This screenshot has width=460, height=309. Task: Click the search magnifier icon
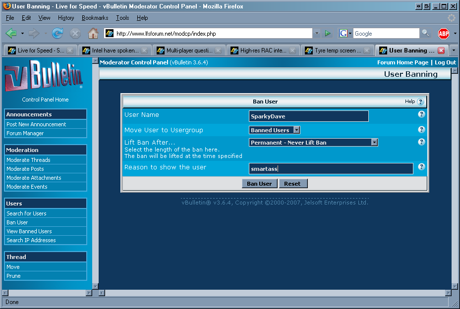coord(425,33)
